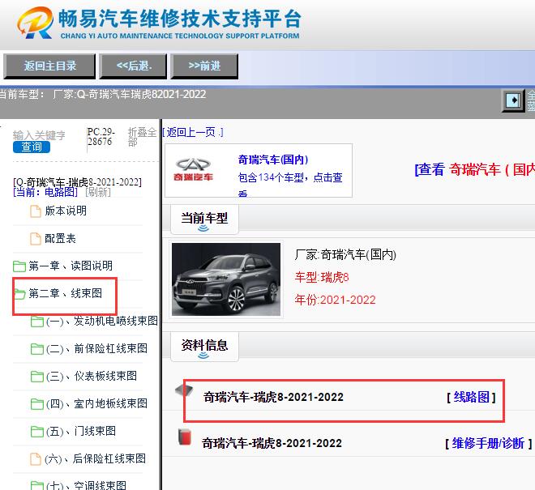Click the Chery brand logo

pos(193,170)
